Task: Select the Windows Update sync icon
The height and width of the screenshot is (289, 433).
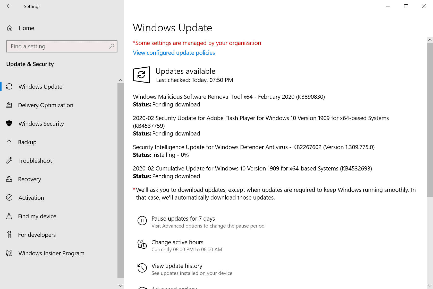Action: point(10,87)
